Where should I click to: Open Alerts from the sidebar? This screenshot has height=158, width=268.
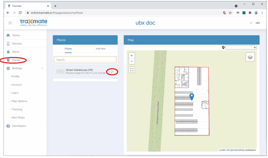click(x=15, y=52)
